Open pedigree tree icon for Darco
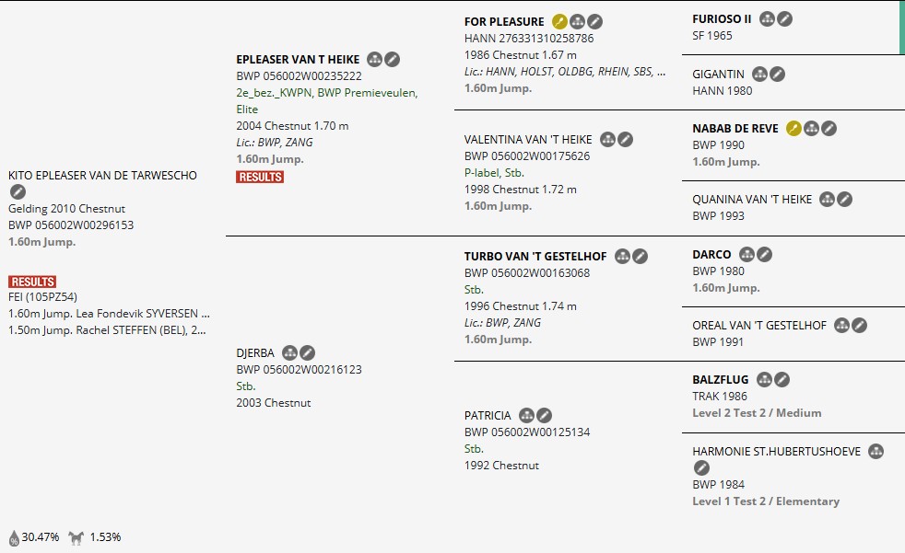Image resolution: width=905 pixels, height=553 pixels. tap(746, 255)
